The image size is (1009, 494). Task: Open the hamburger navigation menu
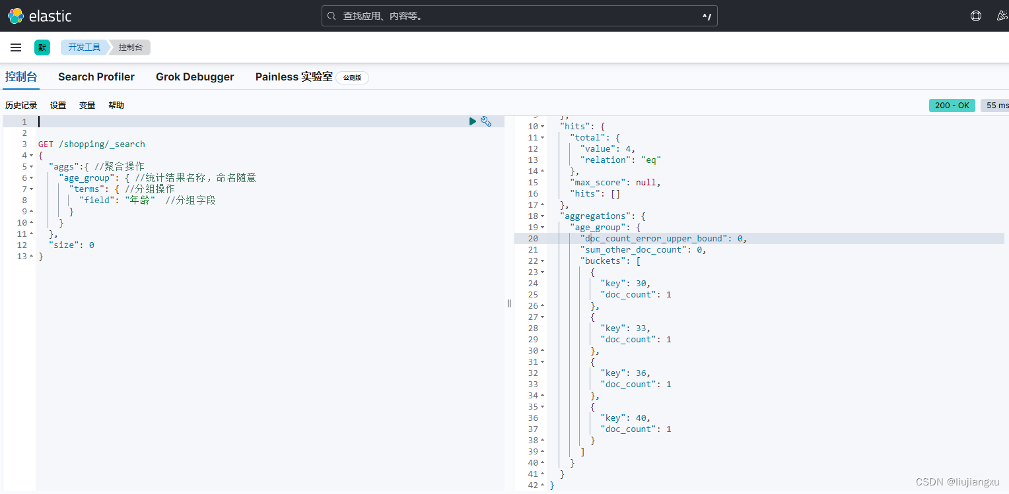(x=16, y=47)
